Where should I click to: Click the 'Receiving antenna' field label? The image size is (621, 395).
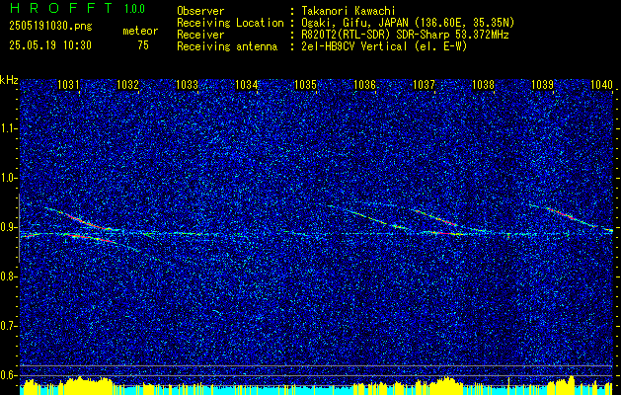227,46
